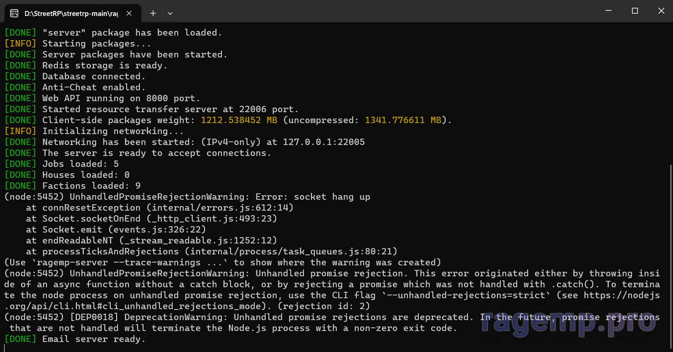Click the "socket hang up" error text
Image resolution: width=673 pixels, height=352 pixels.
(332, 197)
